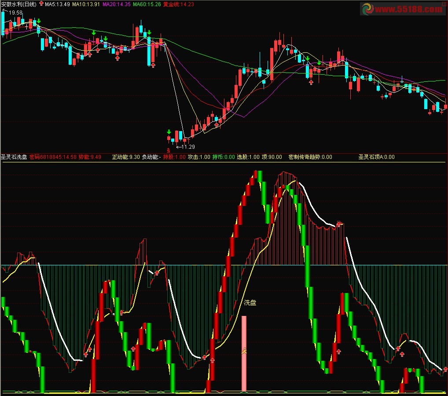Click the small icon on the top-right edge
The height and width of the screenshot is (396, 448).
[444, 4]
